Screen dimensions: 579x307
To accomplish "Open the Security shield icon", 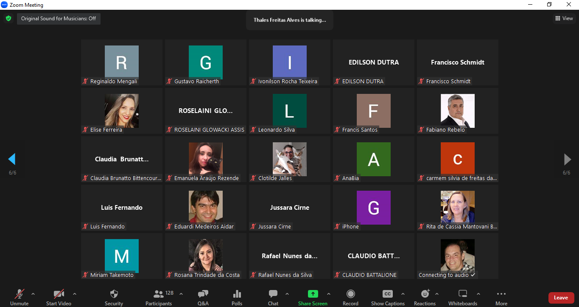I will click(x=114, y=294).
